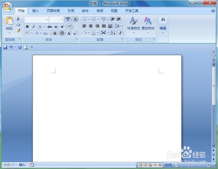
Task: Toggle Superscript formatting
Action: tap(63, 26)
